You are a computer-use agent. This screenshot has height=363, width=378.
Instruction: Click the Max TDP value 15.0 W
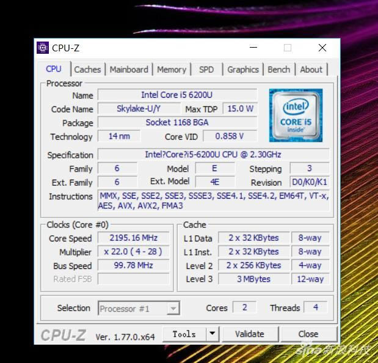pos(240,109)
